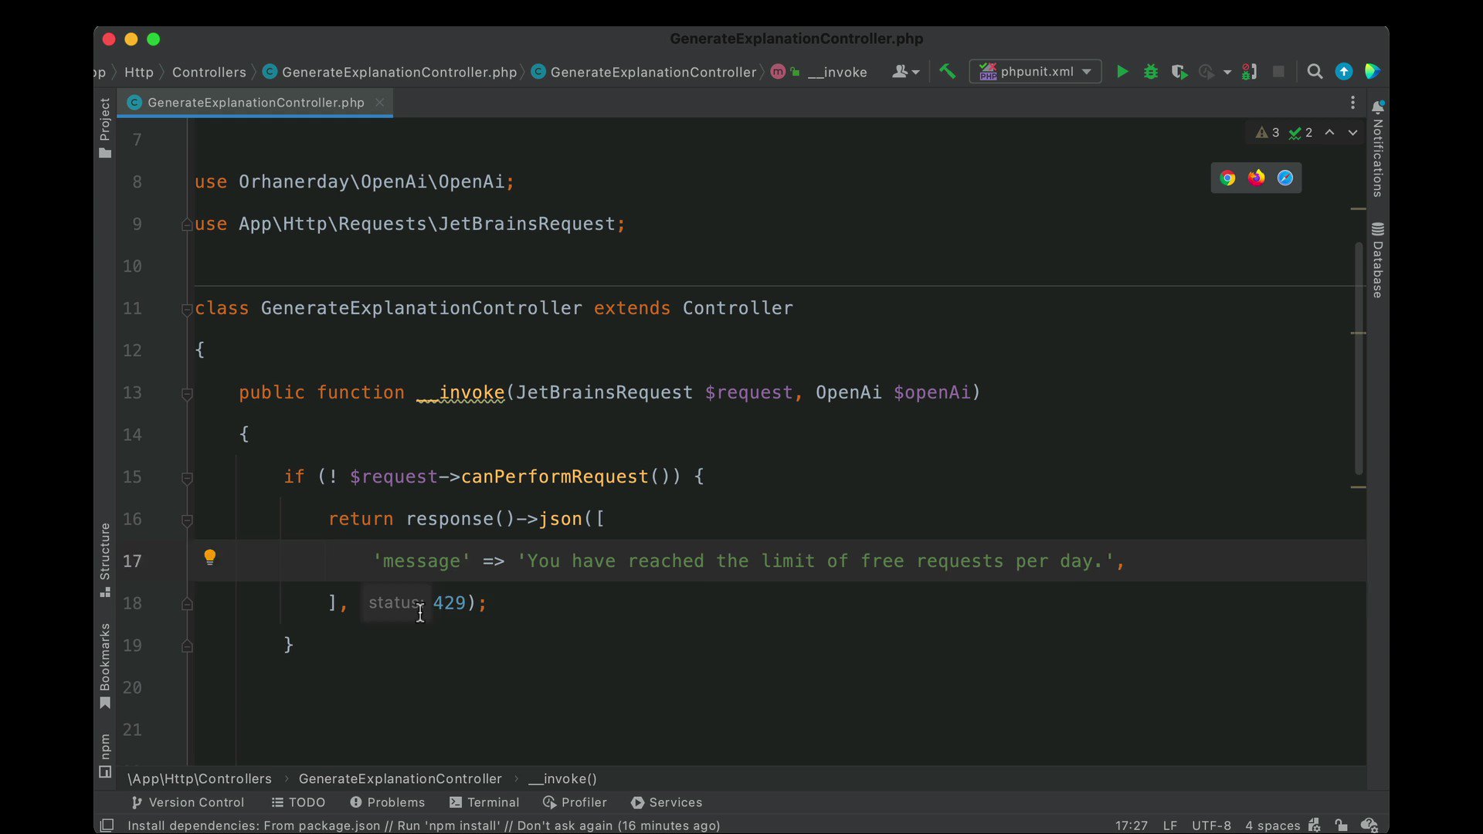Open the intention lightbulb on line 17
Screen dimensions: 1483x834
[210, 557]
